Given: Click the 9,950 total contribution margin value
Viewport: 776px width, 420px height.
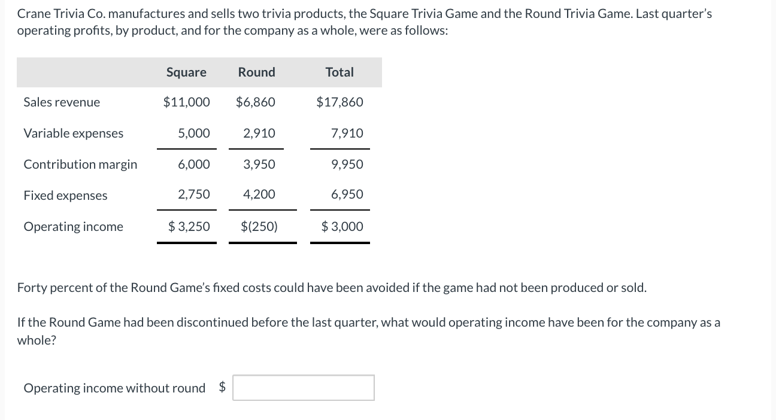Looking at the screenshot, I should pyautogui.click(x=347, y=165).
